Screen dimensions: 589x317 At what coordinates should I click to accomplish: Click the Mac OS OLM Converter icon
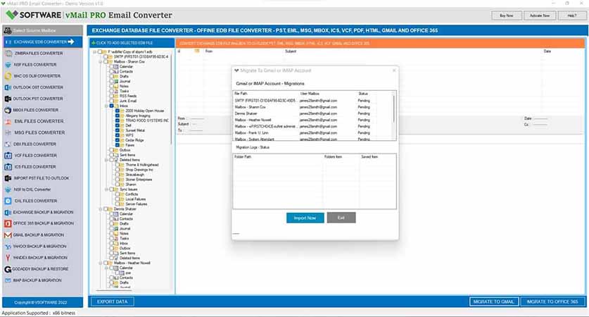pyautogui.click(x=8, y=76)
